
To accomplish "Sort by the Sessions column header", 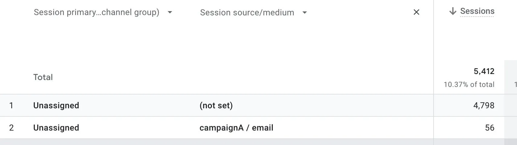I will coord(477,11).
